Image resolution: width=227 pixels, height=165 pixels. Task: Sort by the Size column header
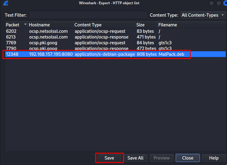coord(146,25)
